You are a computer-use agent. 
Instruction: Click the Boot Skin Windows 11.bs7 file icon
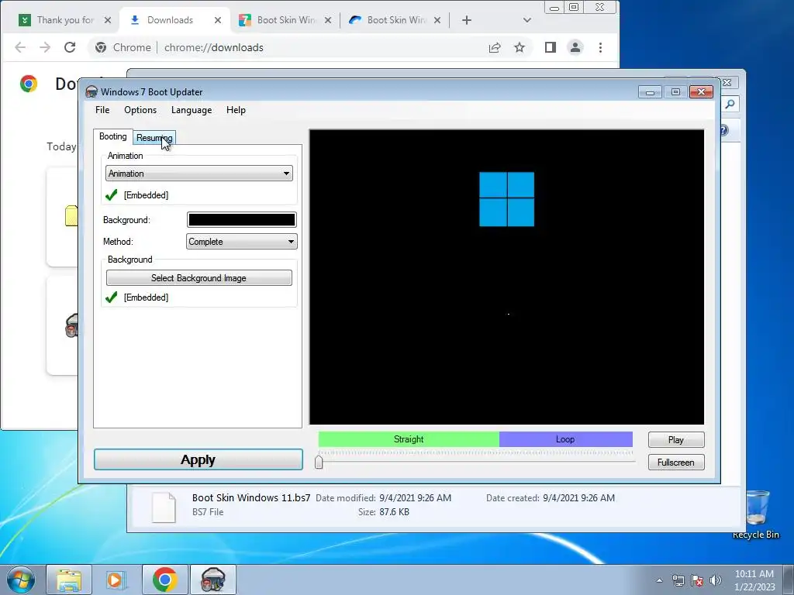pyautogui.click(x=164, y=507)
